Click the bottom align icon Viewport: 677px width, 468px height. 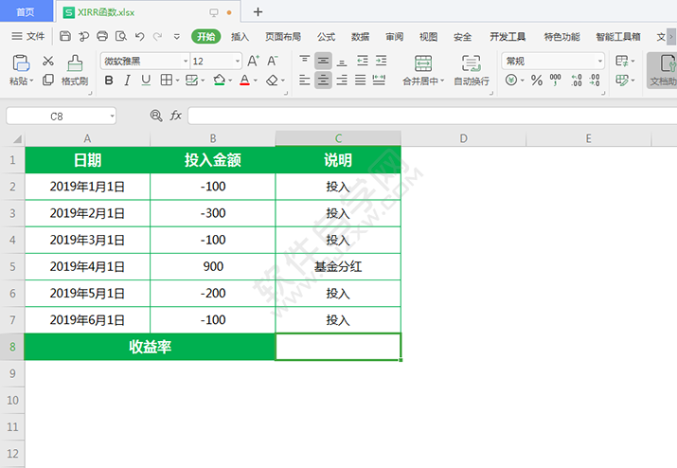(x=342, y=61)
